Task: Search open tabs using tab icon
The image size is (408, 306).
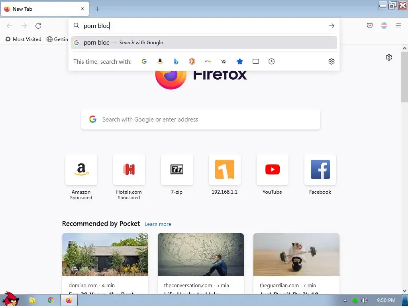Action: click(x=256, y=61)
